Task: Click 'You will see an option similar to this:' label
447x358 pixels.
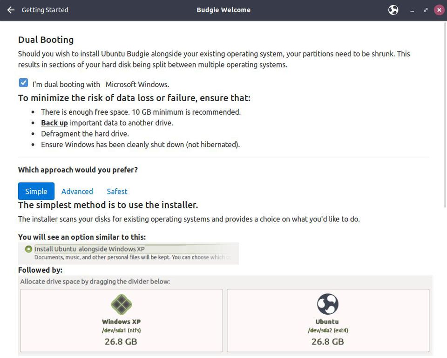Action: click(x=82, y=237)
